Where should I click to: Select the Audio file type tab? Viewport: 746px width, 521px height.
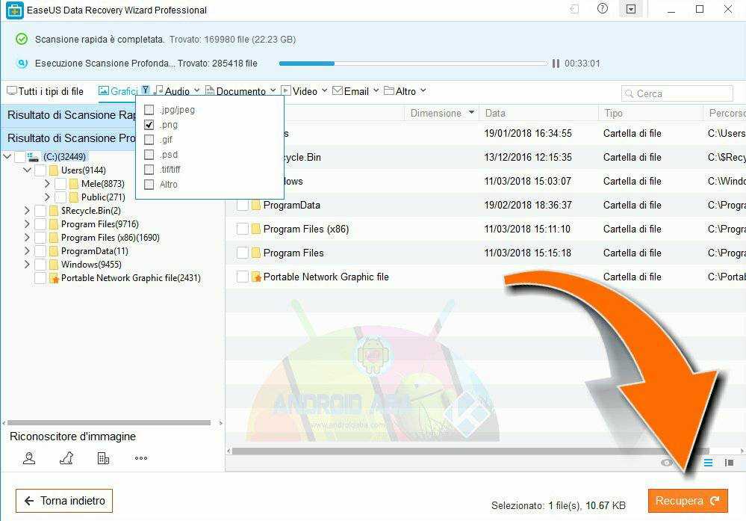click(x=172, y=91)
